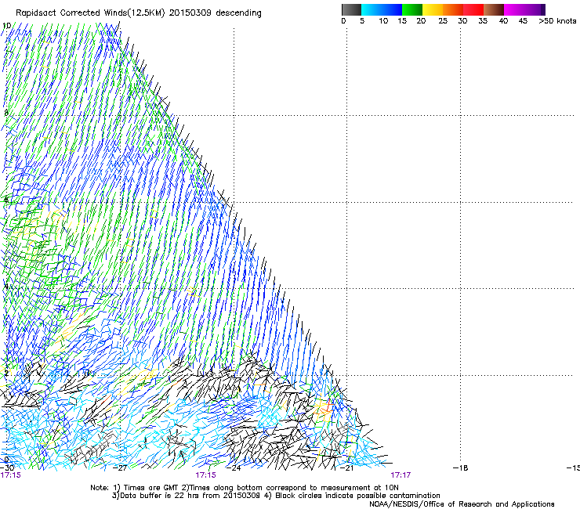Click the 'Rapidscat Corrected Winds(12.5KM)' title text

tap(90, 13)
